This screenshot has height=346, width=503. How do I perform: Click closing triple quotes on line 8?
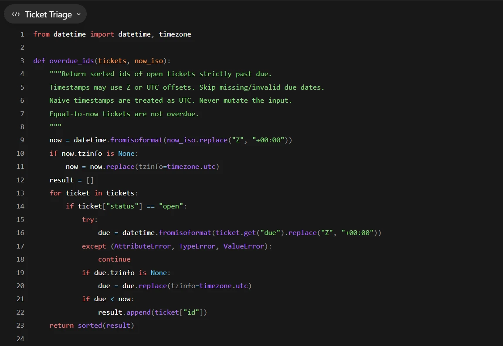(x=55, y=126)
